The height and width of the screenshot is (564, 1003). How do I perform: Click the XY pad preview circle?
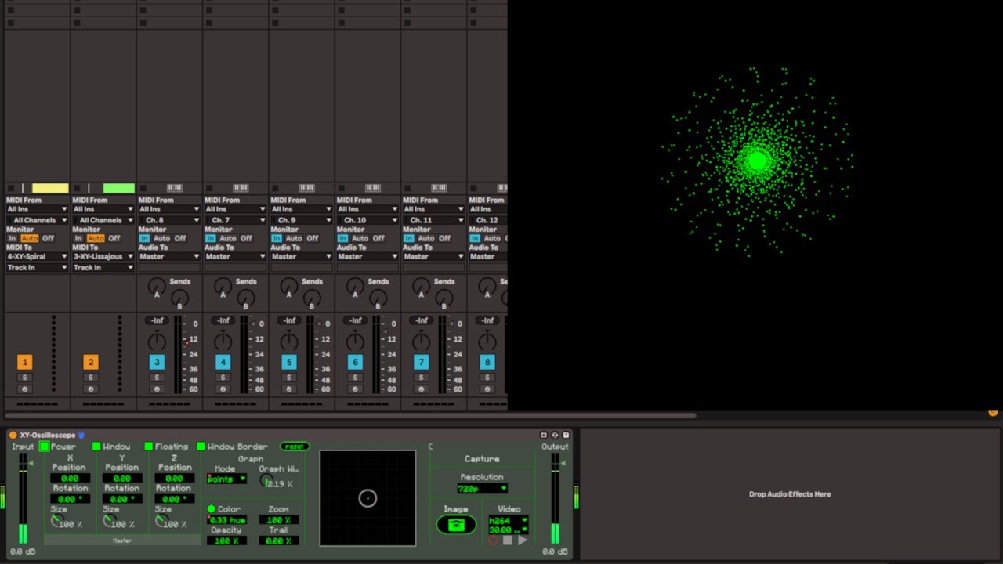point(368,498)
